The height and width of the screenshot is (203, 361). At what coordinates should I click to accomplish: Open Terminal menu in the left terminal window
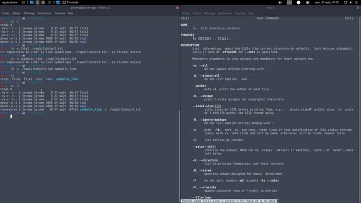point(60,14)
